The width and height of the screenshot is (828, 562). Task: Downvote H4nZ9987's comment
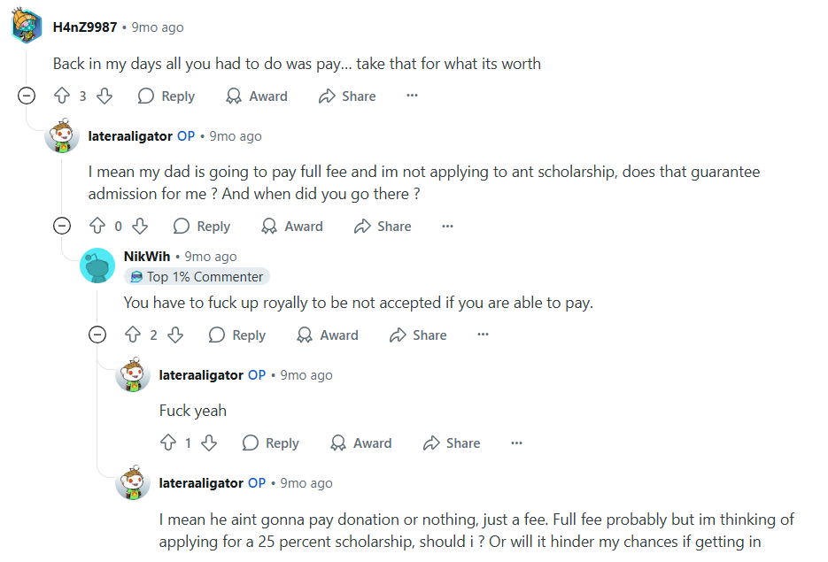tap(104, 96)
